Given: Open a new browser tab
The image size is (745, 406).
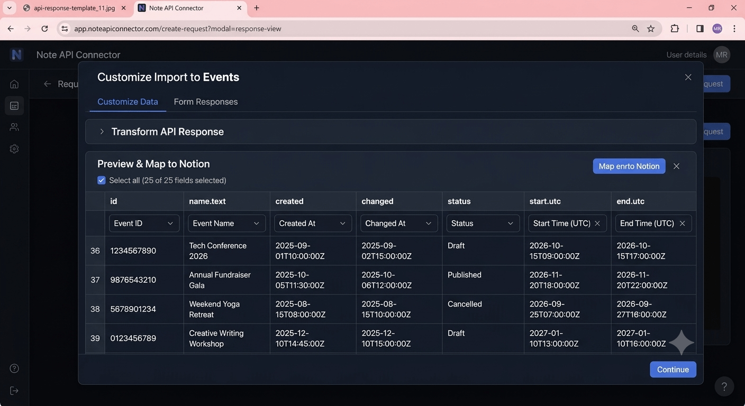Looking at the screenshot, I should click(257, 8).
